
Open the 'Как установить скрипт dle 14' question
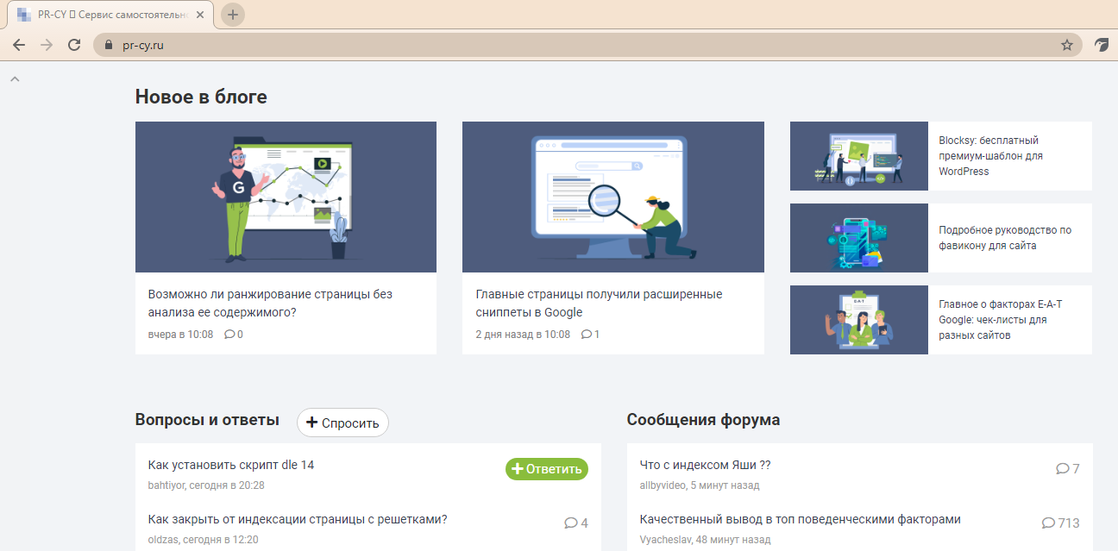point(231,464)
